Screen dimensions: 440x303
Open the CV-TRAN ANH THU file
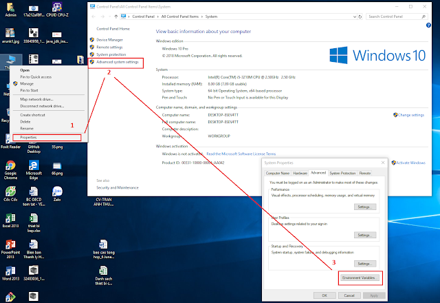(x=104, y=202)
